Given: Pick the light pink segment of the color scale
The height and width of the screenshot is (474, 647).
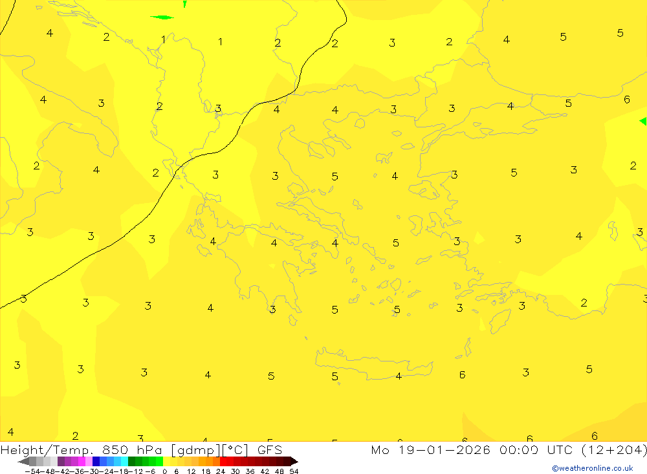Looking at the screenshot, I should click(x=89, y=461).
